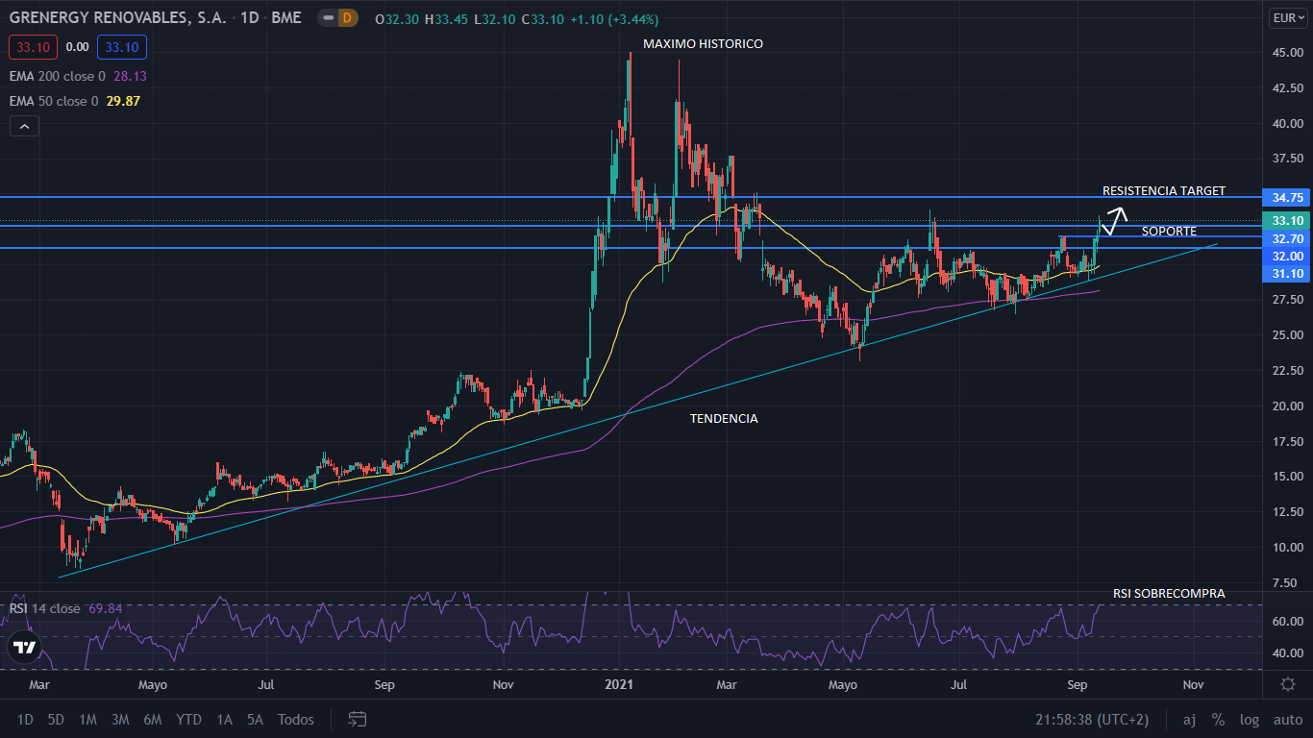Click the 34.75 price label on axis
The height and width of the screenshot is (738, 1313).
1286,197
